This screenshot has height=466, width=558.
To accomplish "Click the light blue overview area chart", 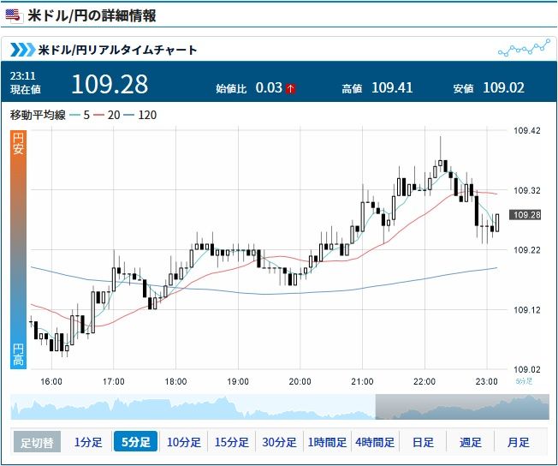I will pos(193,407).
